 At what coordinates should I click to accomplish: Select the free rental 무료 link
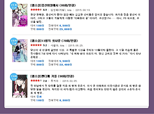(39, 97)
